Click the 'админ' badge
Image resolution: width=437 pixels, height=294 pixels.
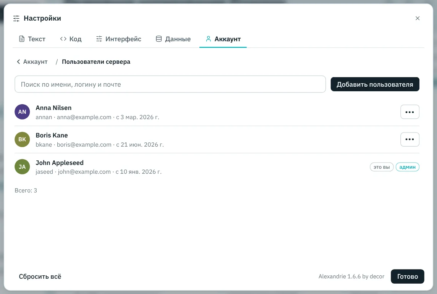[x=408, y=167]
